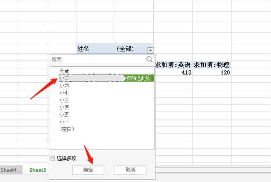The height and width of the screenshot is (182, 271).
Task: Select 小五 in the filter list
Action: point(64,115)
